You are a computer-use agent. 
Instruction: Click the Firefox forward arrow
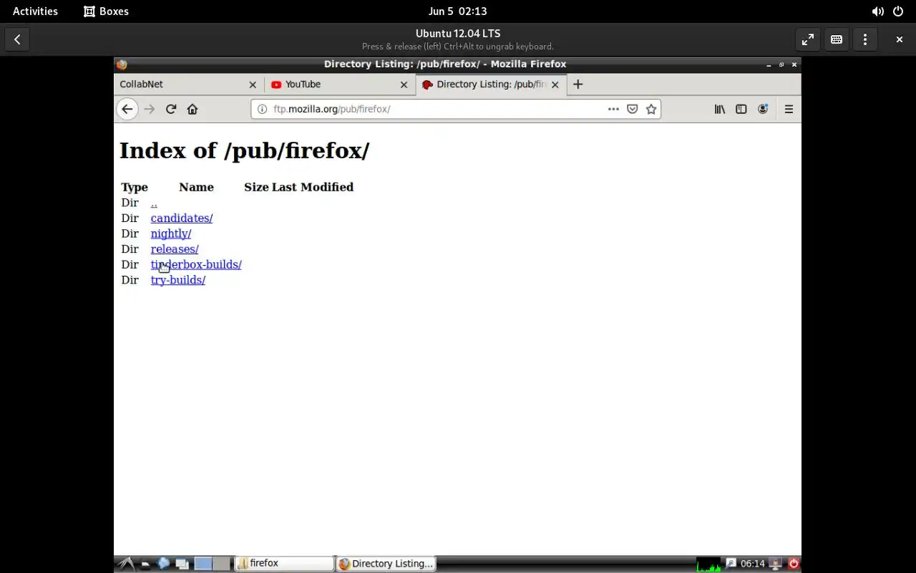click(149, 109)
